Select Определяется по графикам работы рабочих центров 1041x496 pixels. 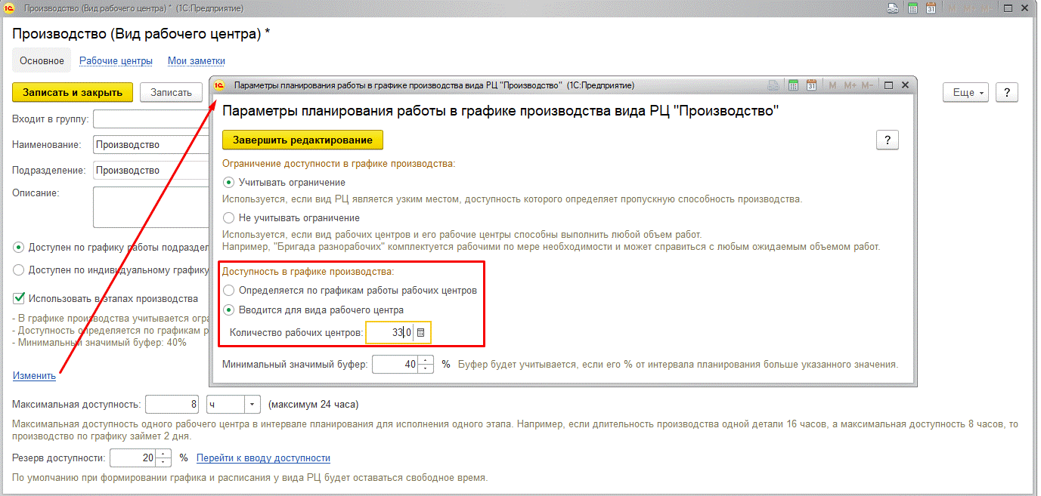pos(228,290)
